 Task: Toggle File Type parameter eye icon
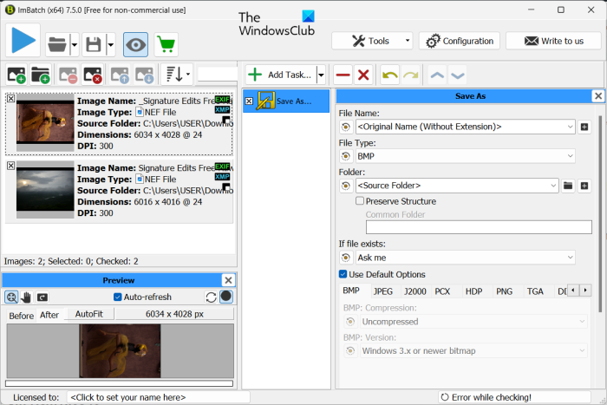click(346, 156)
